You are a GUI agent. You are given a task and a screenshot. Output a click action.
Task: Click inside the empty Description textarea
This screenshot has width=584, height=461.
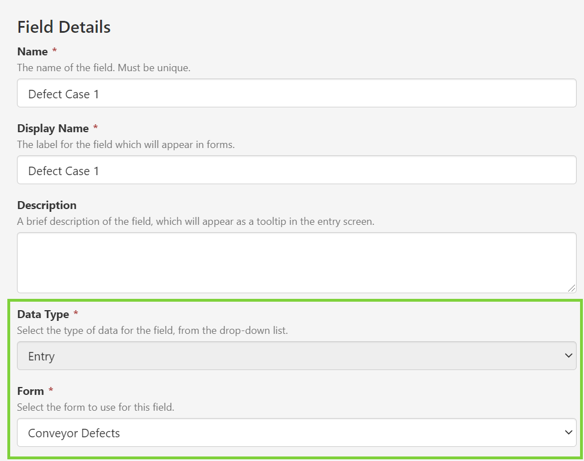(x=296, y=262)
